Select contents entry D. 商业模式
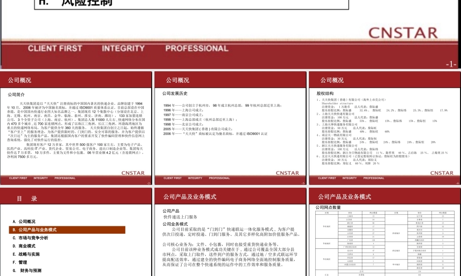 pyautogui.click(x=24, y=246)
